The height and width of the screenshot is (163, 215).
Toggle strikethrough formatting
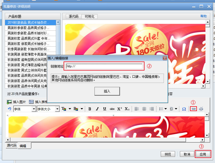(112, 109)
